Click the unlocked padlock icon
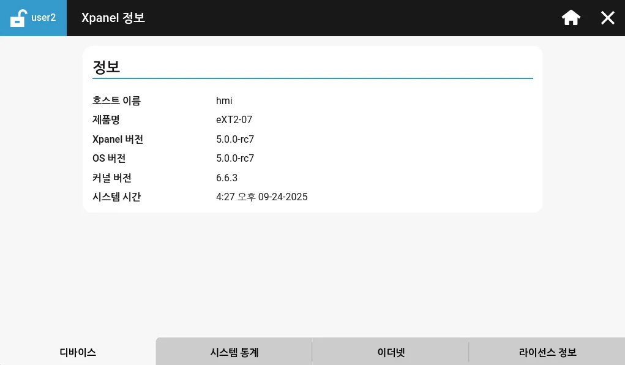This screenshot has width=625, height=365. coord(18,18)
